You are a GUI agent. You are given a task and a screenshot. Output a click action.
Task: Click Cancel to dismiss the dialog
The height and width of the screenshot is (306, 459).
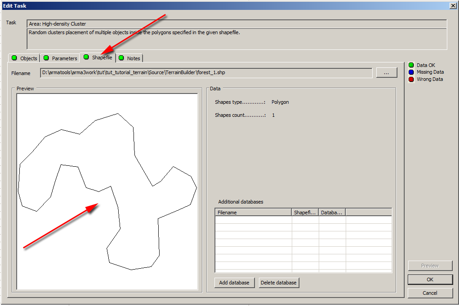(x=430, y=293)
